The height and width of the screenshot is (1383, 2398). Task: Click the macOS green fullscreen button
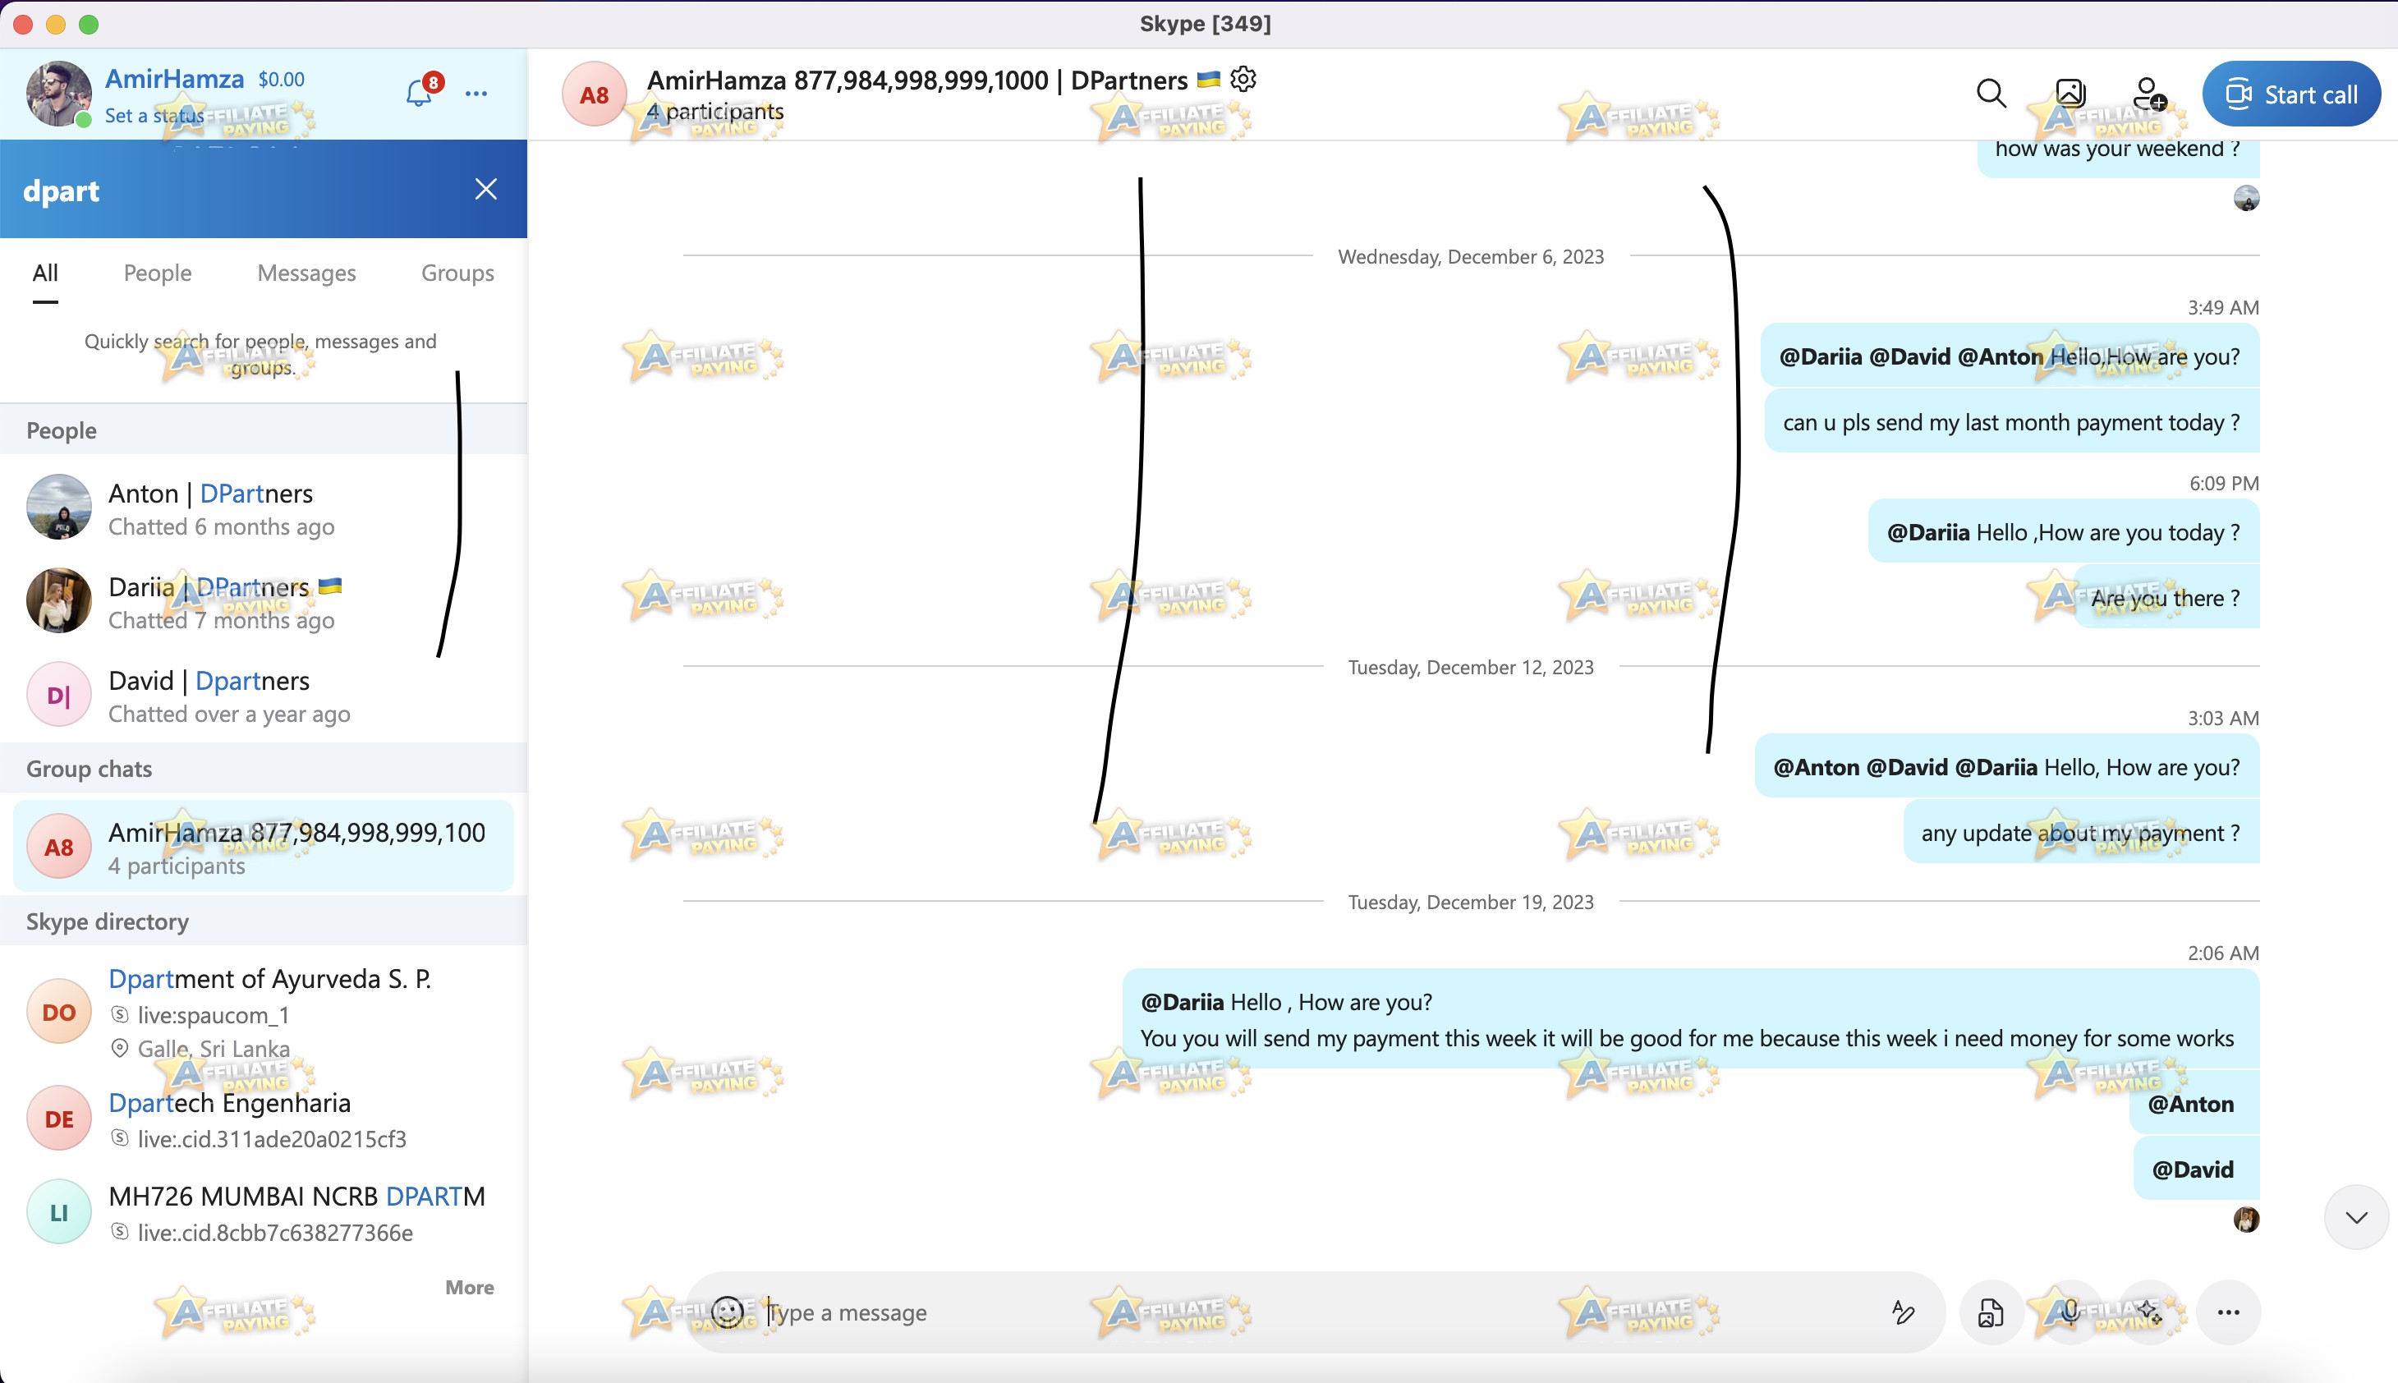point(89,25)
